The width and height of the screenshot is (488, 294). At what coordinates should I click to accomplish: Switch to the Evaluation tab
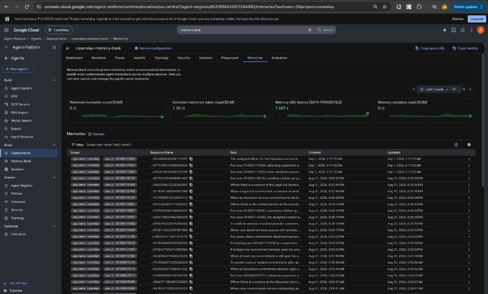point(280,58)
